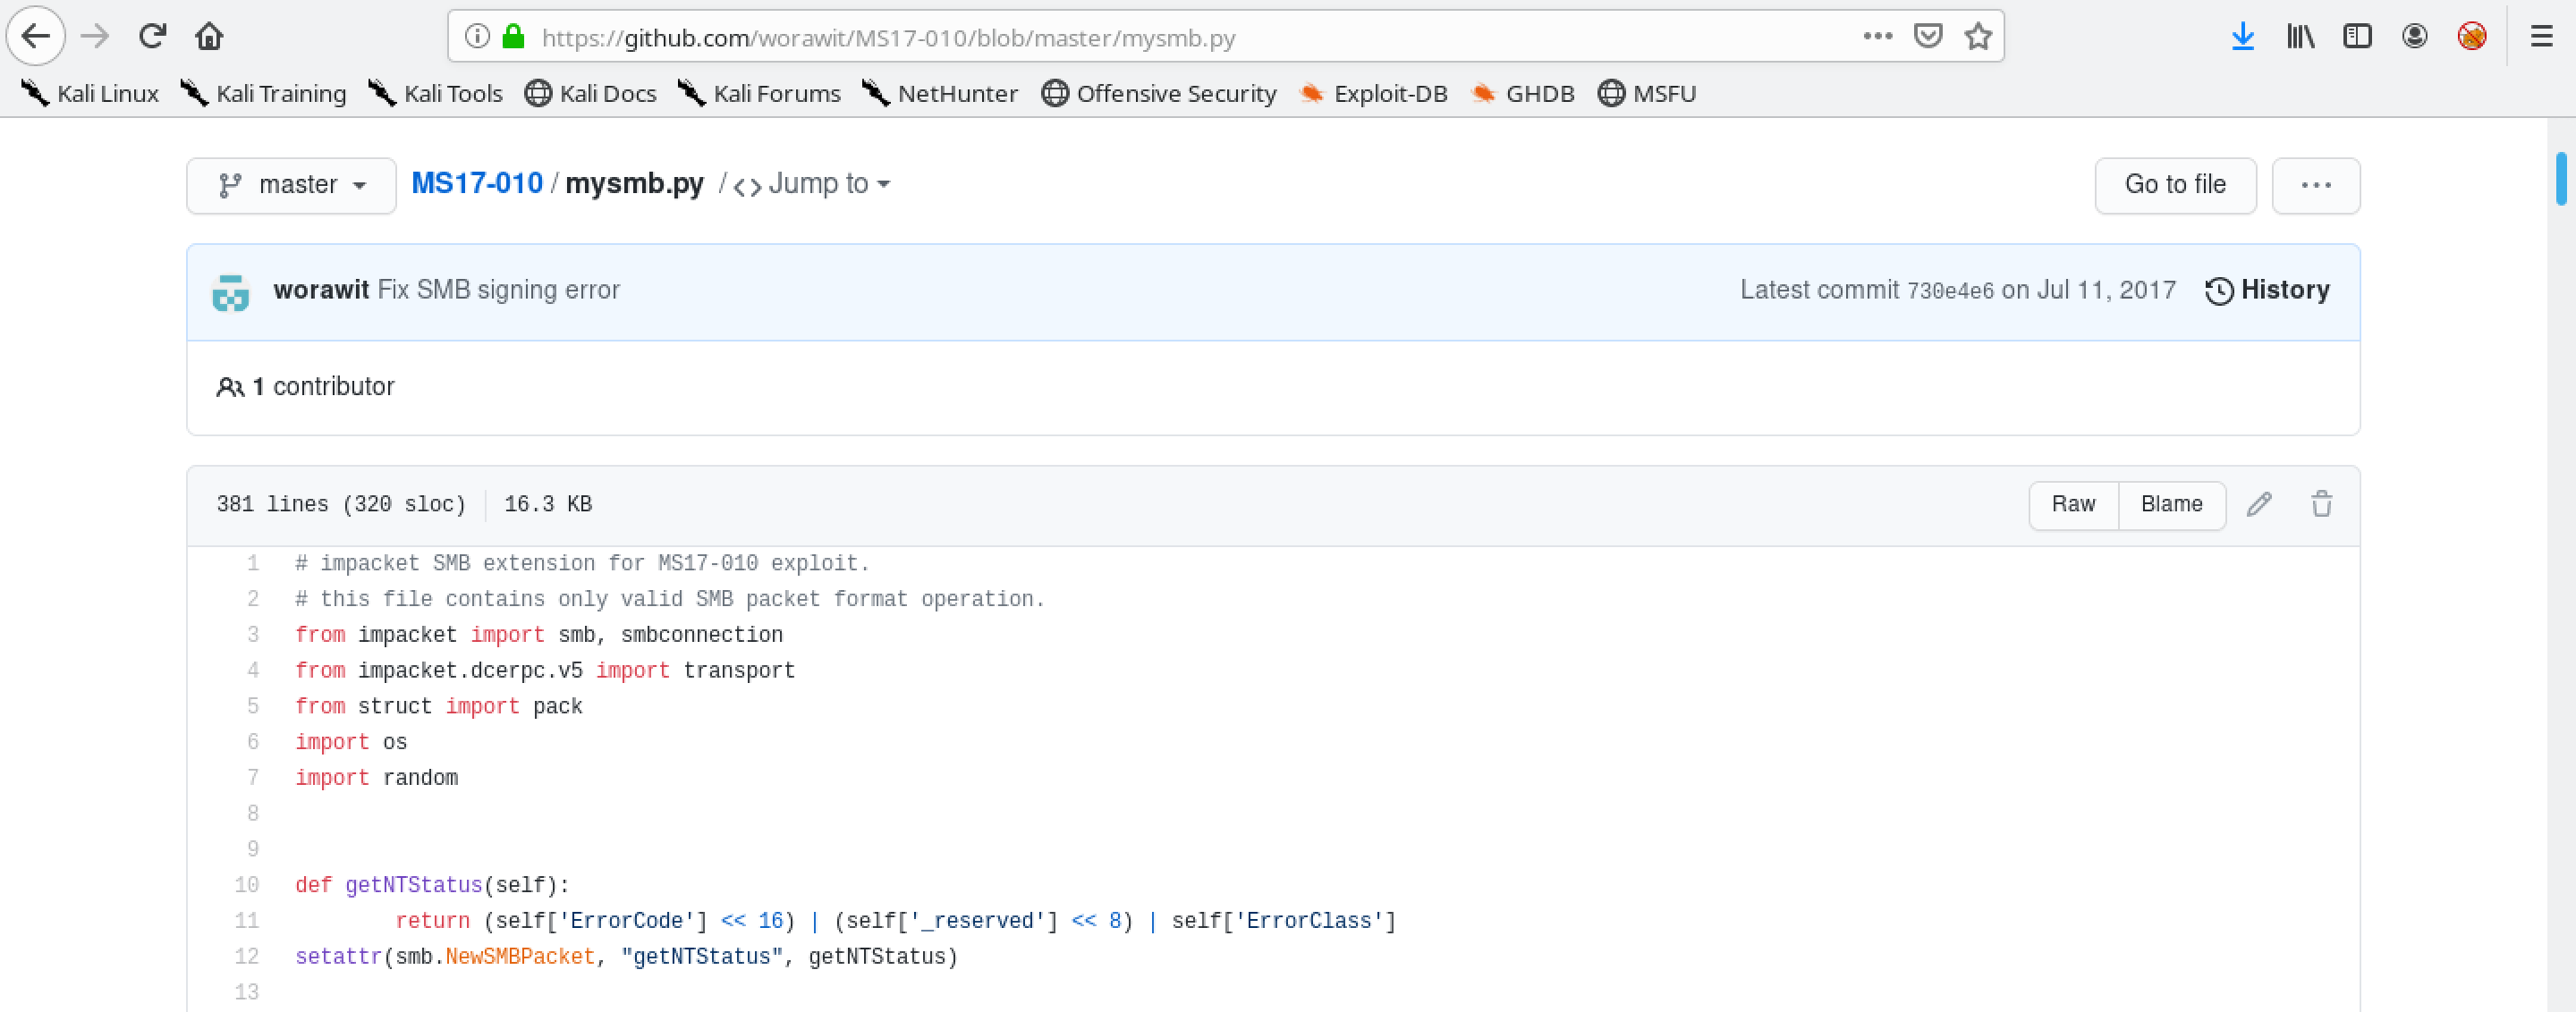Select the Blame view tab
This screenshot has height=1012, width=2576.
point(2172,502)
